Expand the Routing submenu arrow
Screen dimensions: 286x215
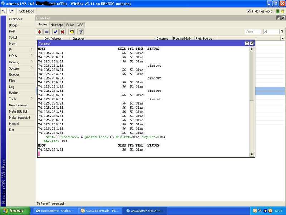pos(32,62)
